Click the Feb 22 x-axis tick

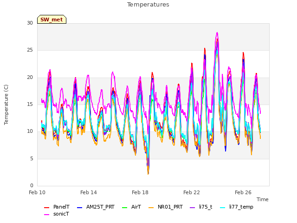pos(192,192)
